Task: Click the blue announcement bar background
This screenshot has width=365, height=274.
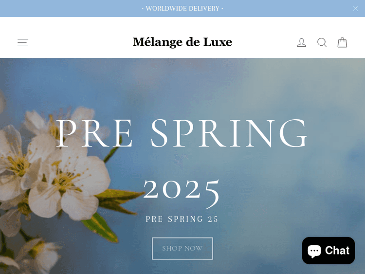Action: [70, 9]
